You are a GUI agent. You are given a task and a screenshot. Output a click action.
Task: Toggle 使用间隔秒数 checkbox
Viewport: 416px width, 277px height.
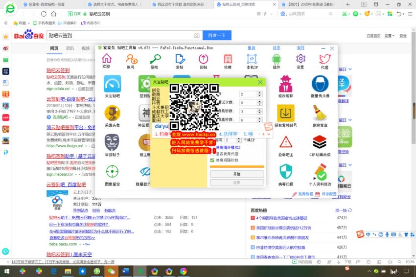pos(212,160)
